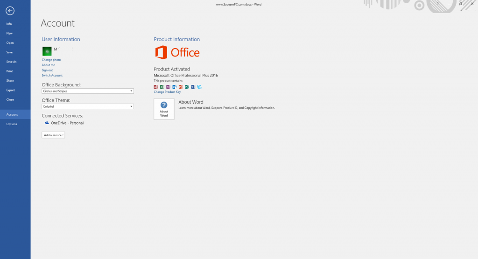Click the back arrow to return to document

[10, 11]
